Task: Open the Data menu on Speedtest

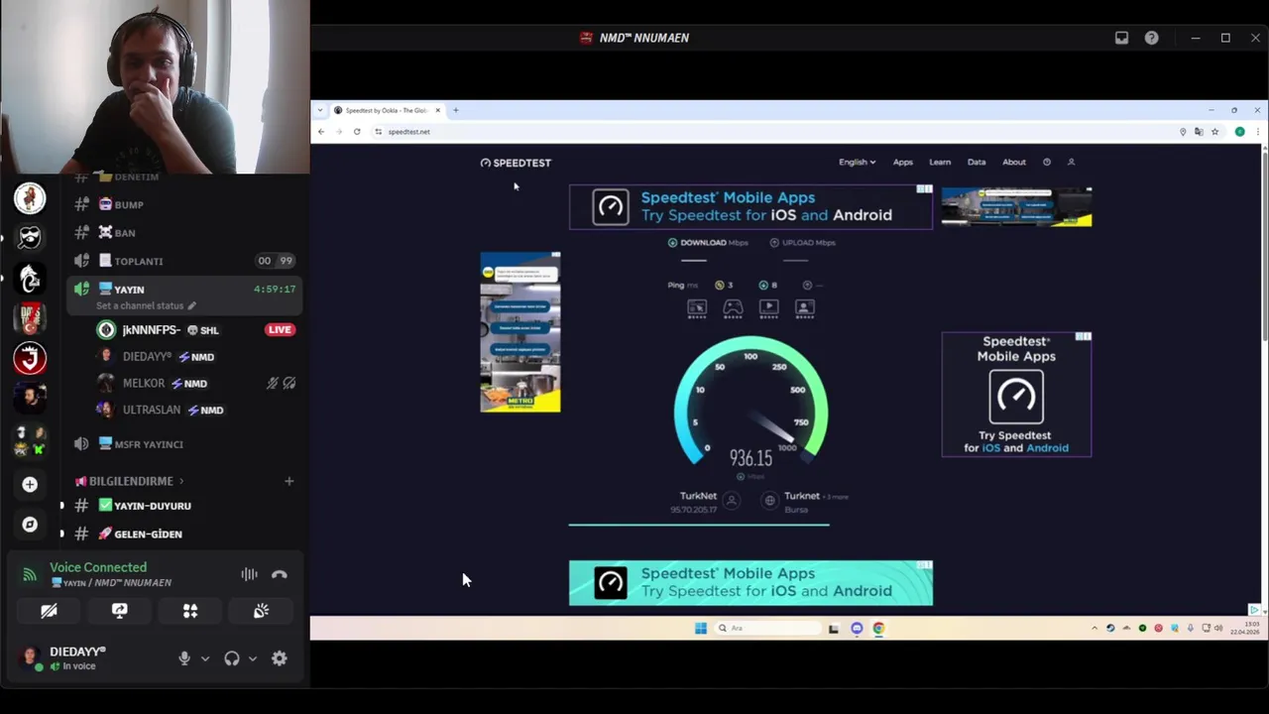Action: point(977,162)
